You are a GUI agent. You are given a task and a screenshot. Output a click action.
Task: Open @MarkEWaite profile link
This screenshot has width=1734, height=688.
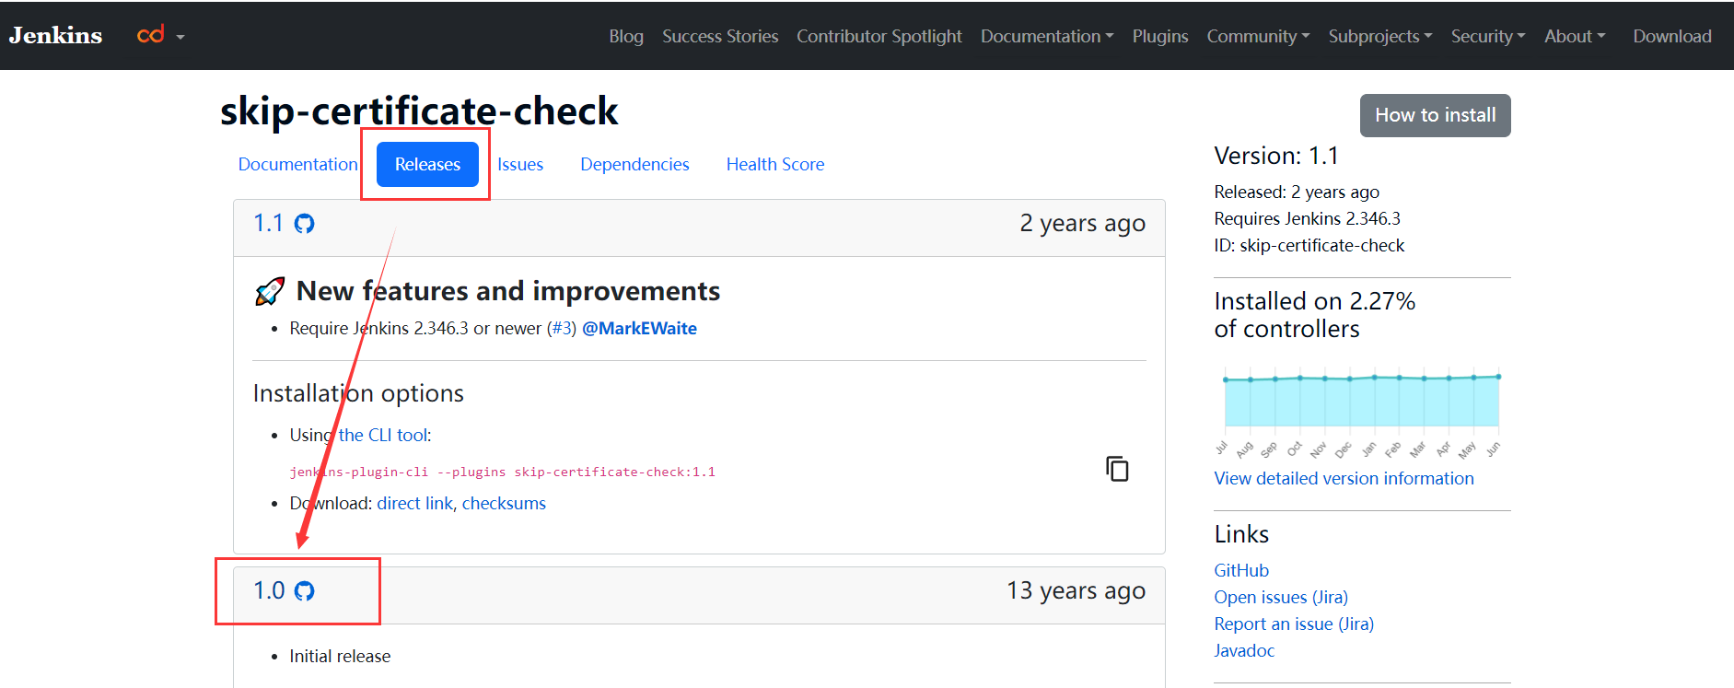[639, 329]
